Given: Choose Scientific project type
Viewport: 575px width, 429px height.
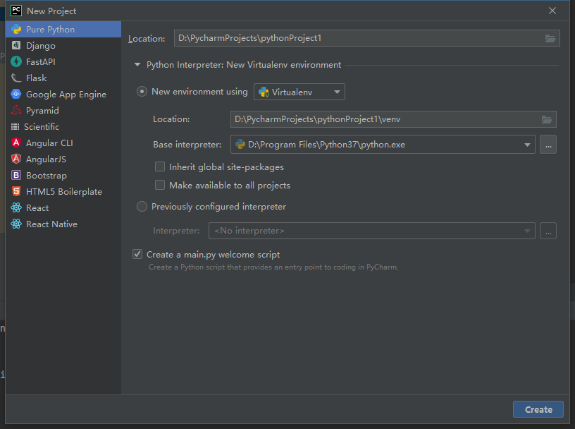Looking at the screenshot, I should (63, 127).
